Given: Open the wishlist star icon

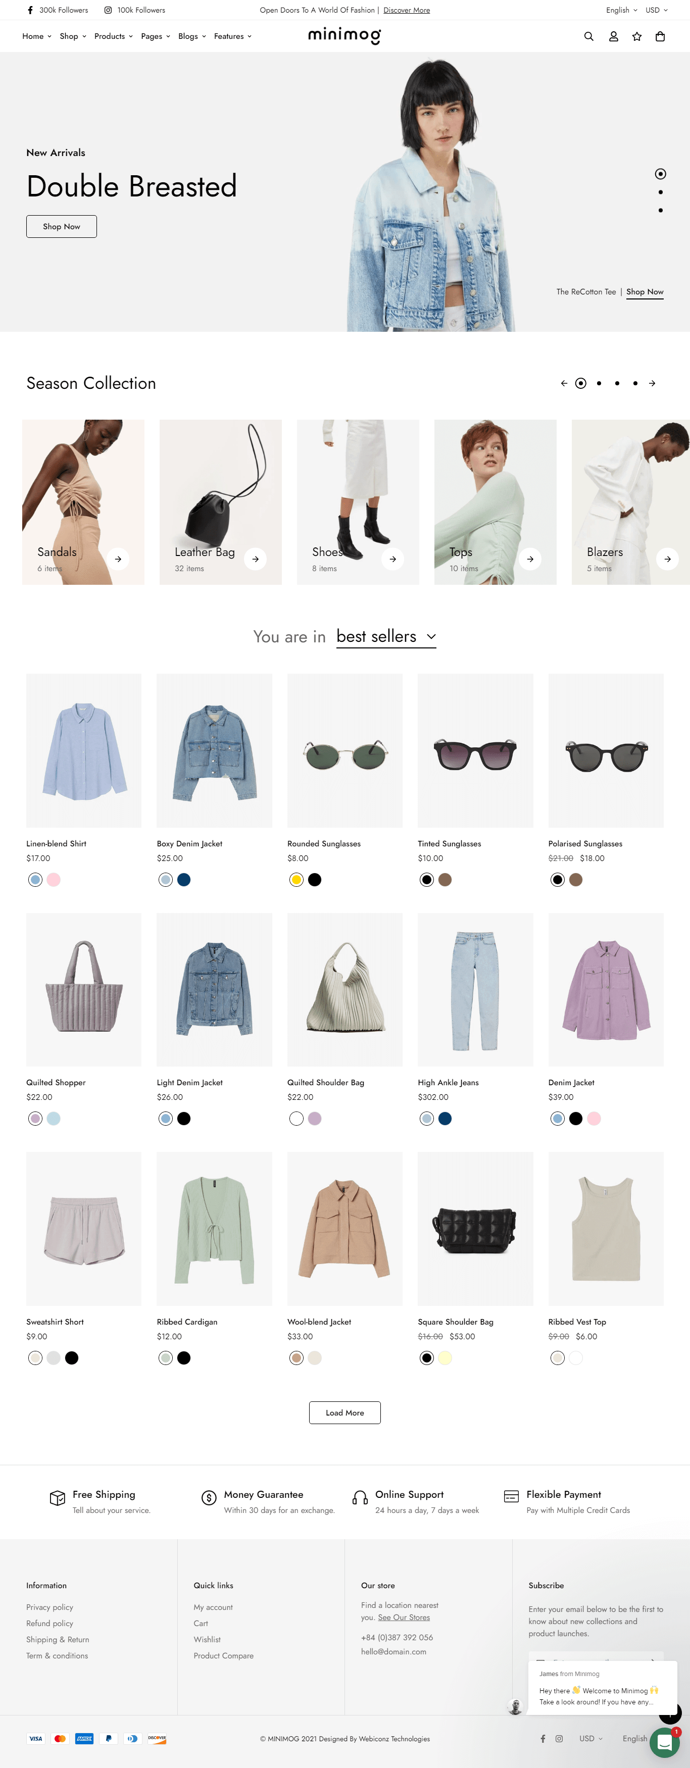Looking at the screenshot, I should (636, 36).
